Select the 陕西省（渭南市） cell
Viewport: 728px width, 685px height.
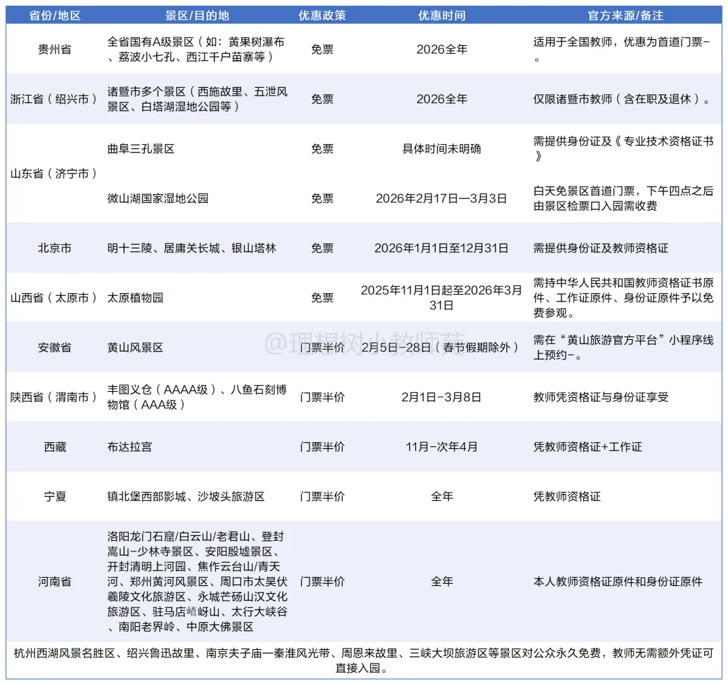coord(55,397)
